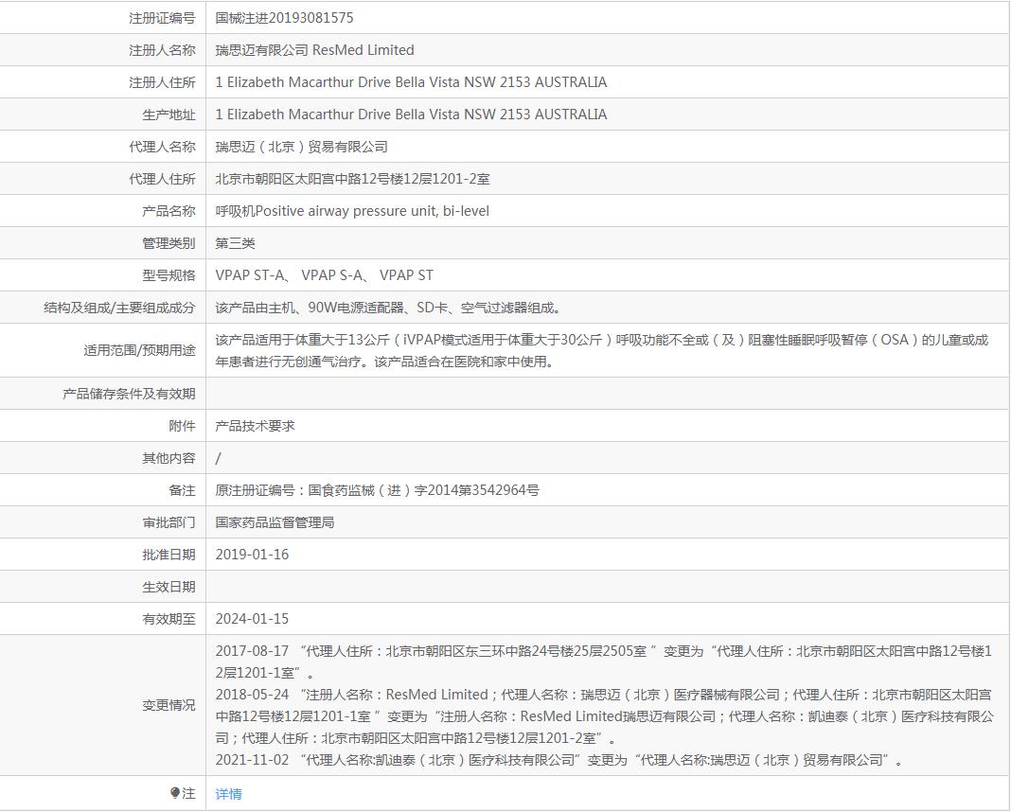Viewport: 1011px width, 812px height.
Task: Select change record dated 2021-11-02
Action: (559, 761)
